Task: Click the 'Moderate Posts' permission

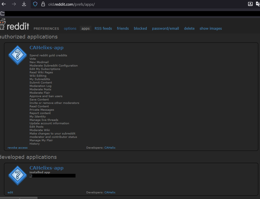Action: (x=40, y=89)
